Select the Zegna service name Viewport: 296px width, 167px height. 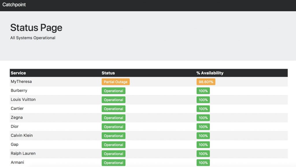(16, 117)
